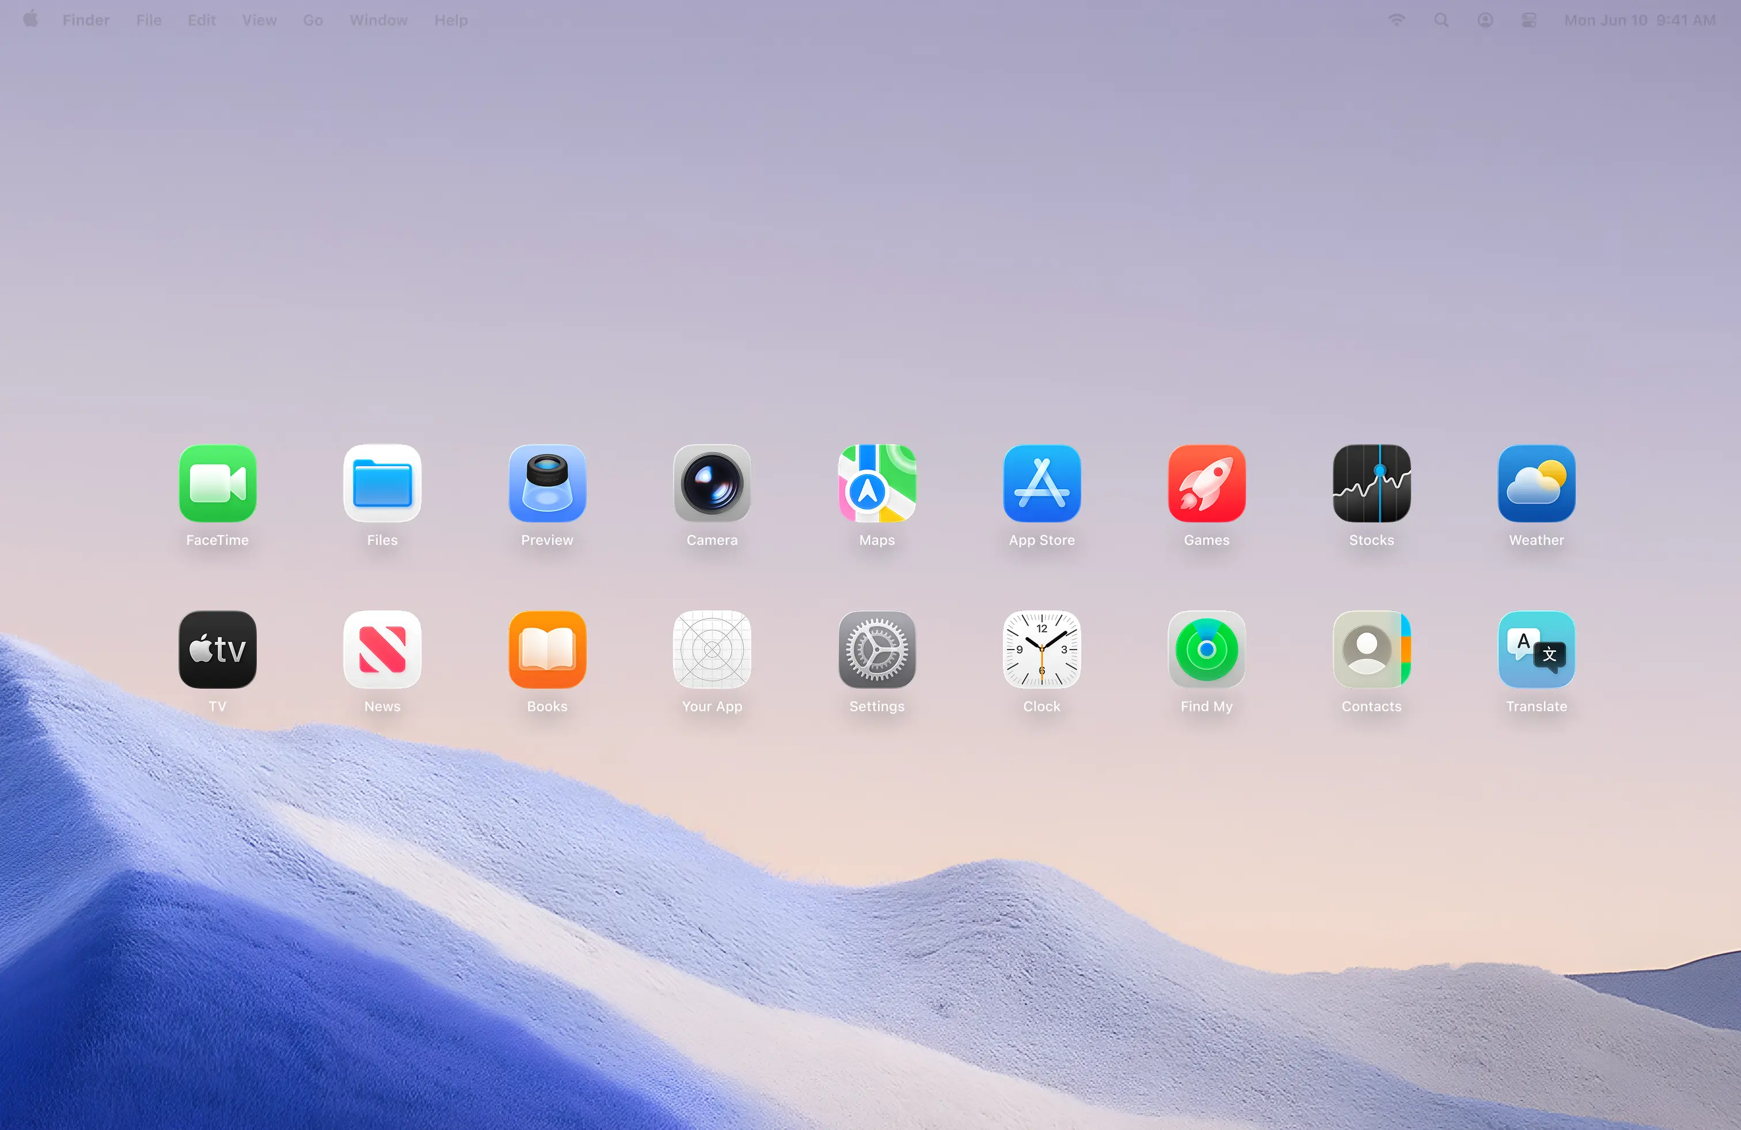Launch the App Store icon

[1041, 483]
